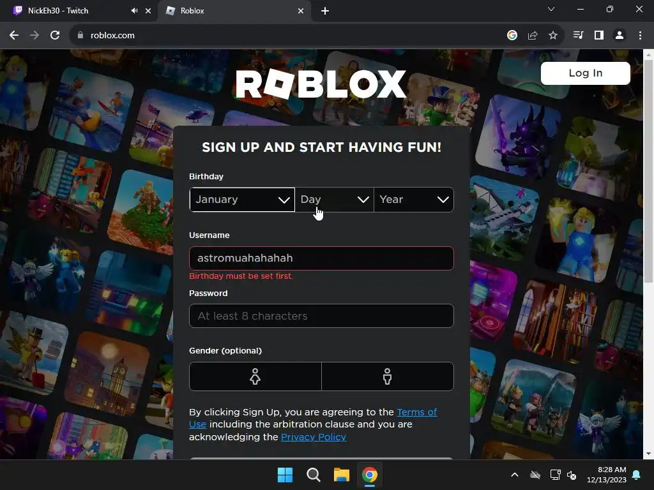Select the male gender option
The image size is (654, 490).
pyautogui.click(x=388, y=376)
